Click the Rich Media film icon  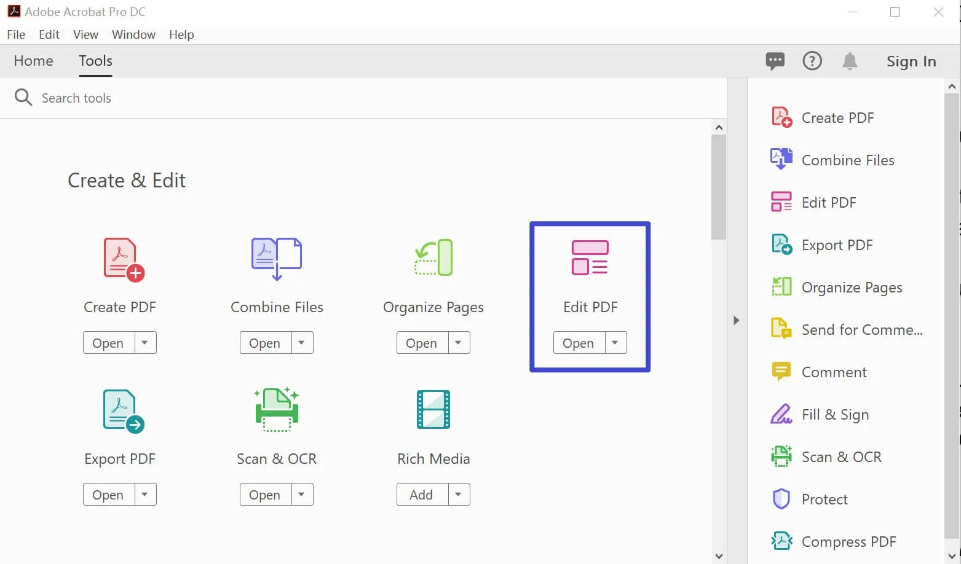[433, 409]
